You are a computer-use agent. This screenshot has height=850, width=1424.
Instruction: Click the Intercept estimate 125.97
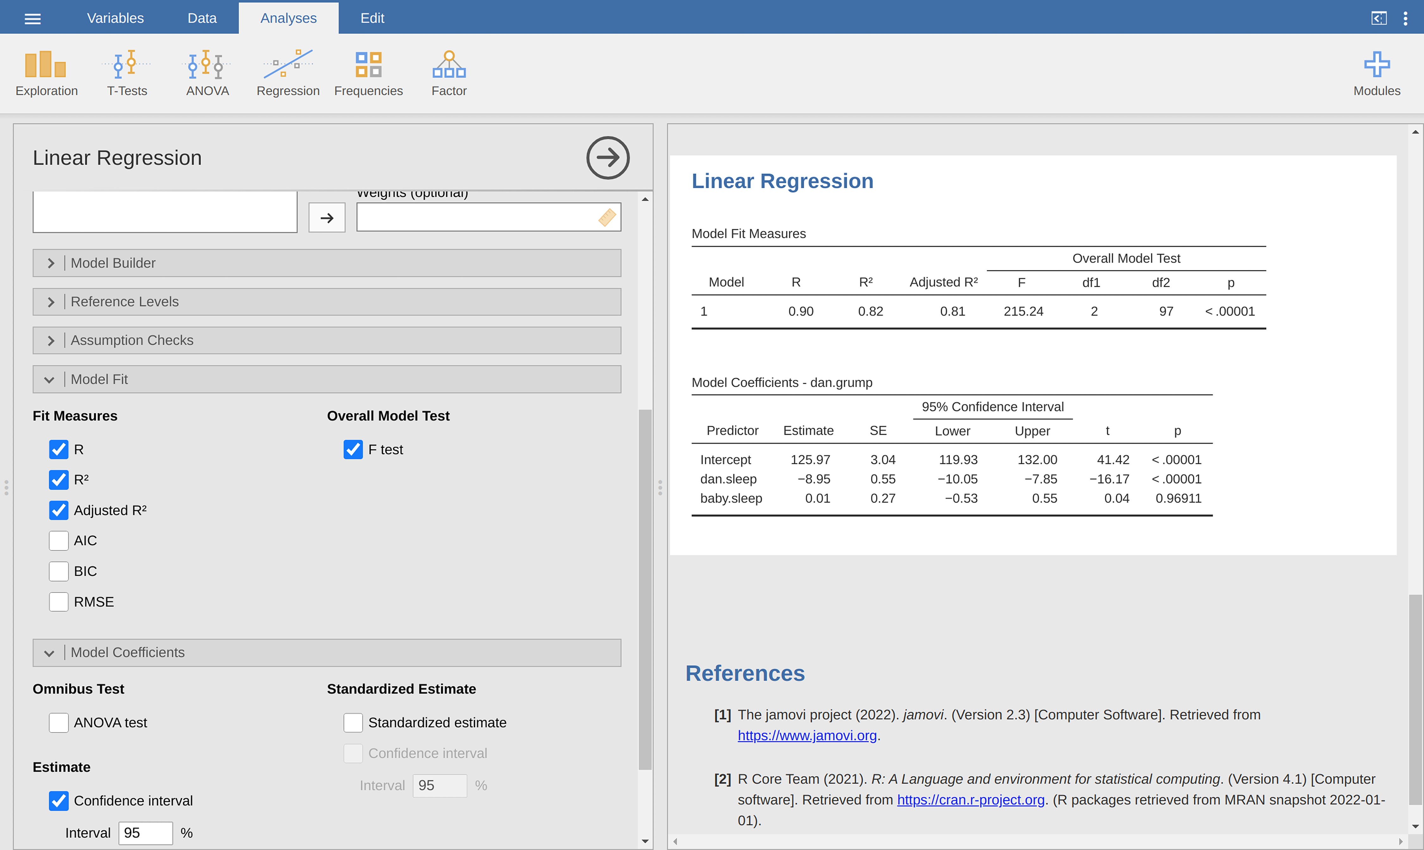(x=810, y=459)
